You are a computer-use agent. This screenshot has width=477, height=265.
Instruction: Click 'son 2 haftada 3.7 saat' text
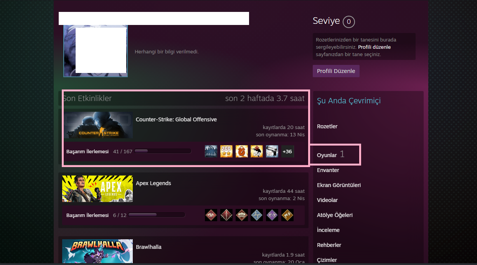pyautogui.click(x=265, y=98)
